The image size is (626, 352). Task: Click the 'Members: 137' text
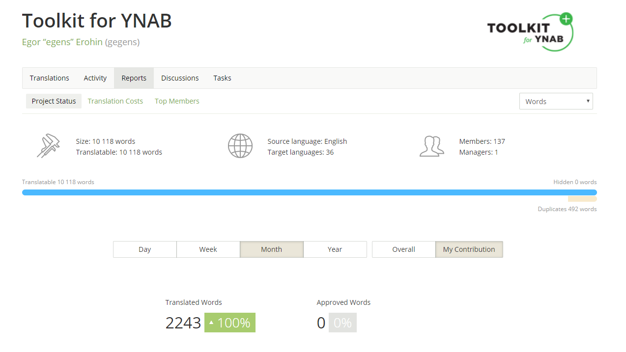click(x=482, y=141)
